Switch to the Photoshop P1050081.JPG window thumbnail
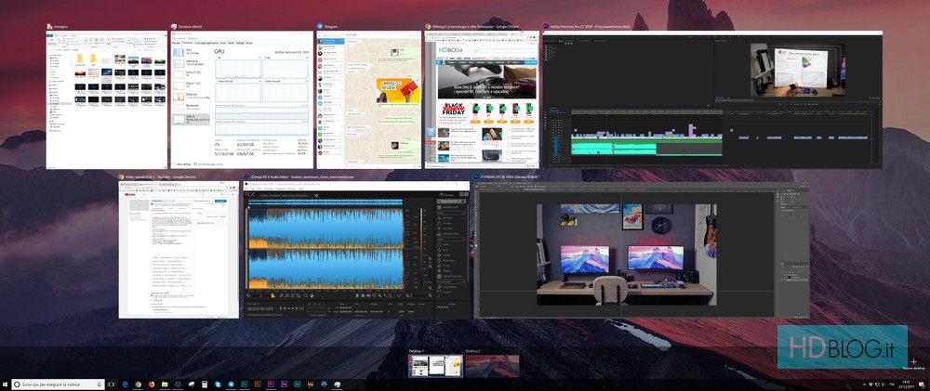The width and height of the screenshot is (930, 391). coord(641,250)
